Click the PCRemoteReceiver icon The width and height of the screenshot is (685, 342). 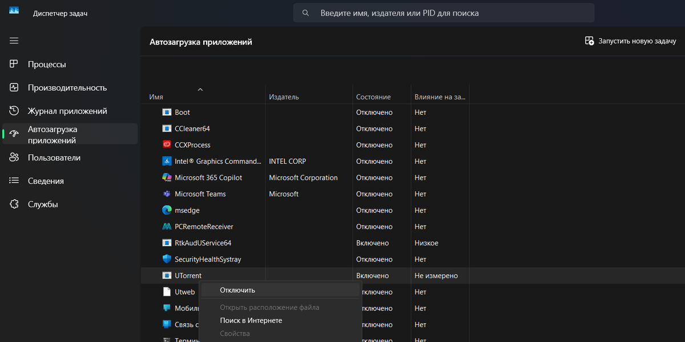[x=167, y=227]
